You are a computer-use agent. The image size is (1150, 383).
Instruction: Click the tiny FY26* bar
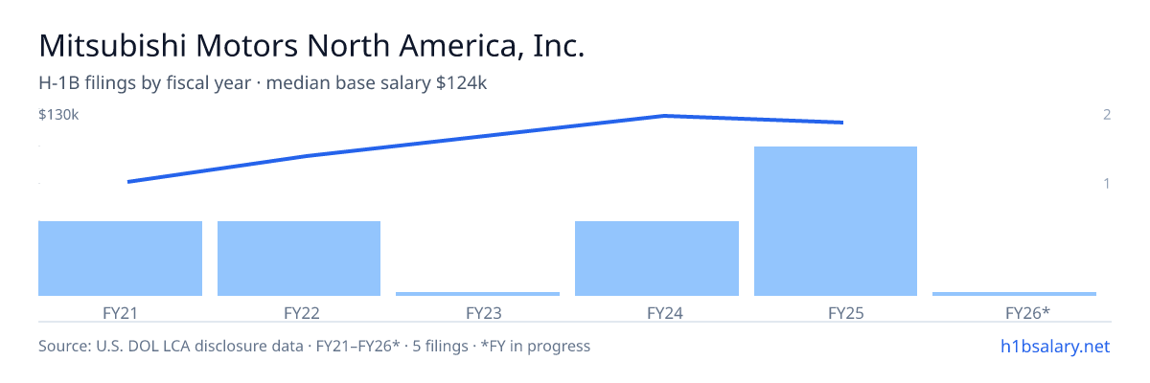(1014, 294)
